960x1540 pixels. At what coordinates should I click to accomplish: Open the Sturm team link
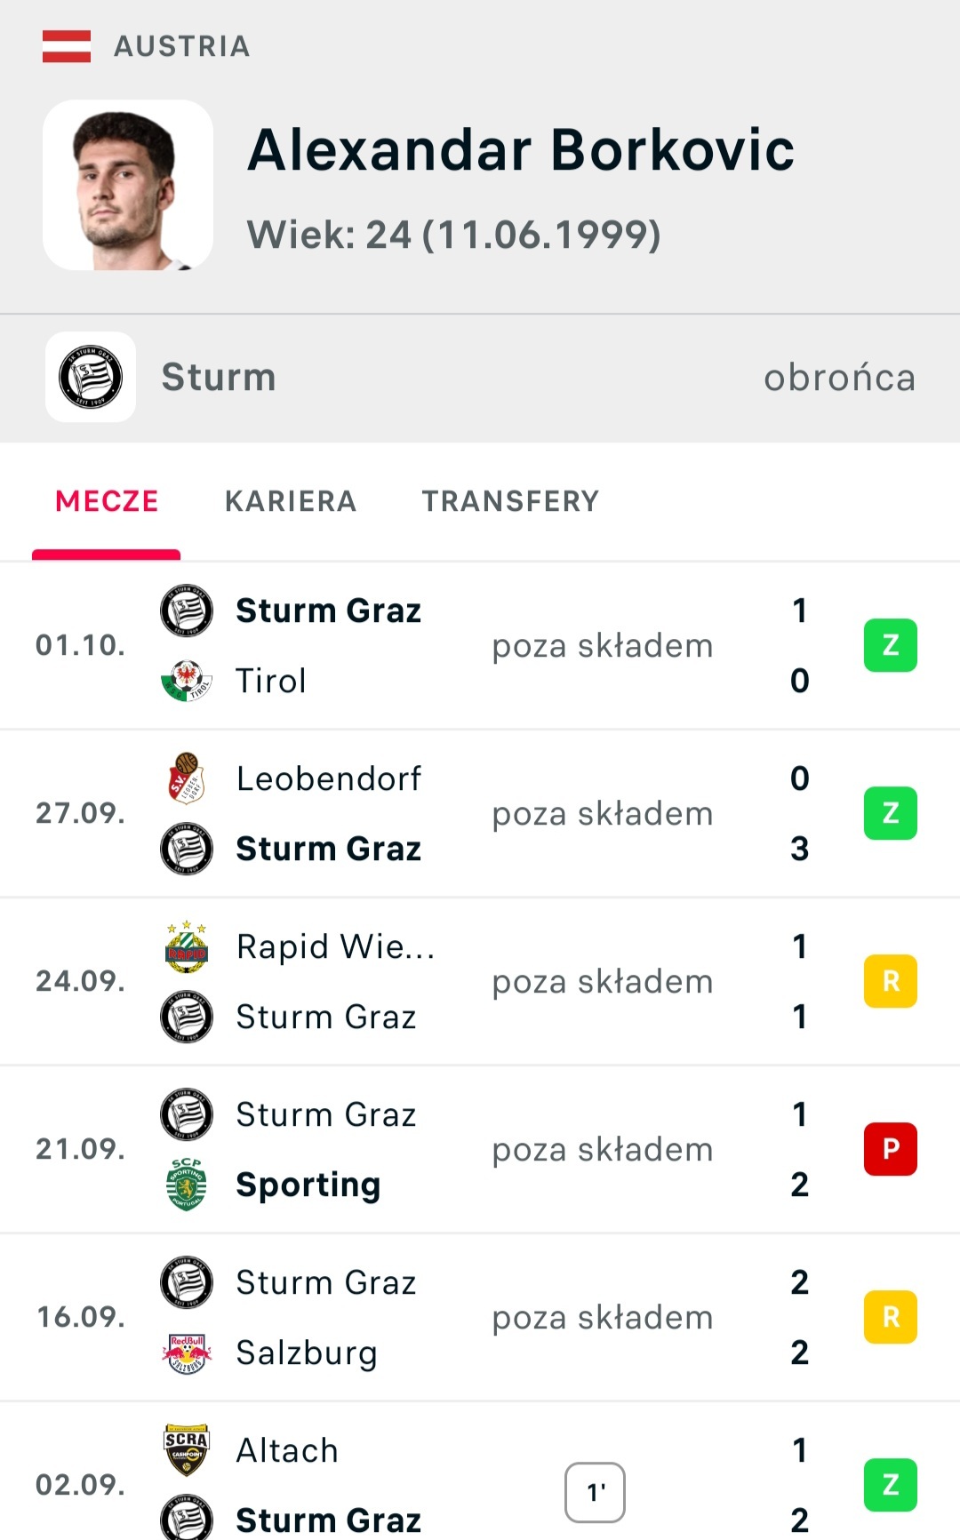click(x=219, y=378)
